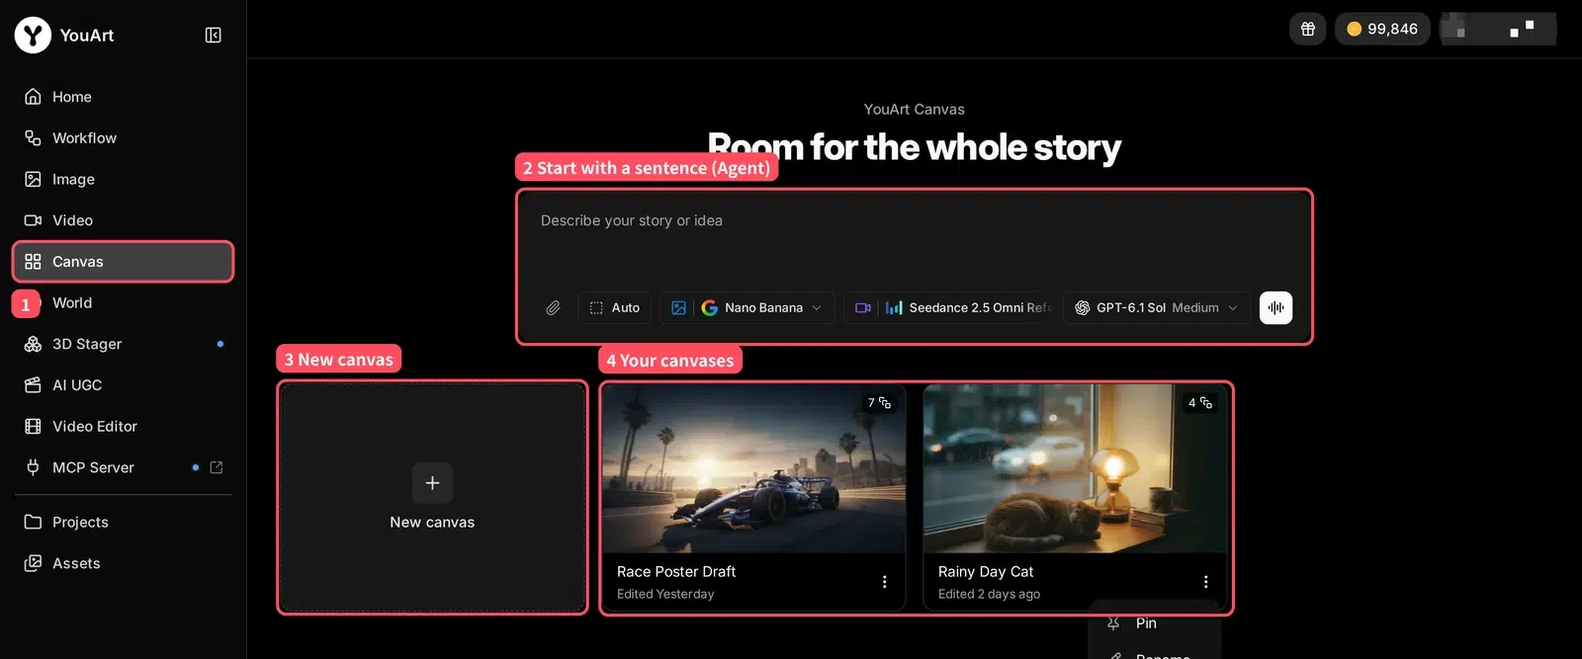This screenshot has height=659, width=1582.
Task: Open the World section
Action: point(123,302)
